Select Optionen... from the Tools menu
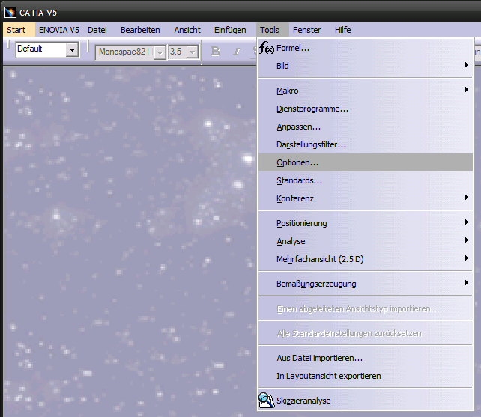Viewport: 481px width, 417px height. coord(297,162)
